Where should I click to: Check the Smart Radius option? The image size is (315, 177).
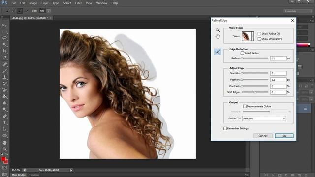pos(242,53)
